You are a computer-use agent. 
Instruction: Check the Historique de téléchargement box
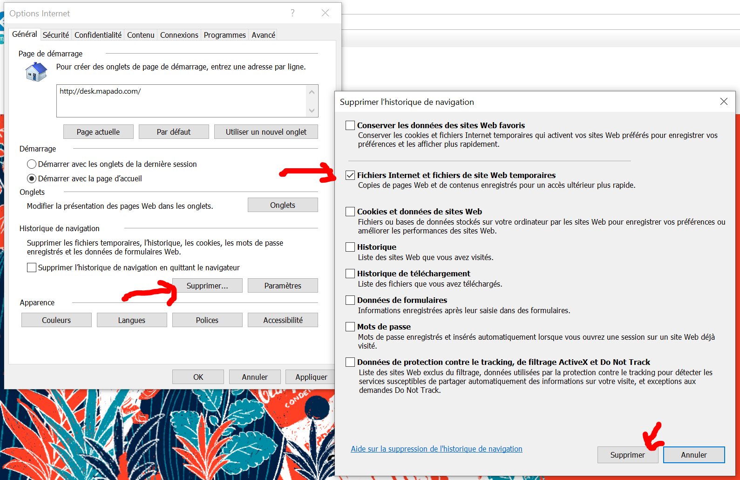tap(350, 274)
